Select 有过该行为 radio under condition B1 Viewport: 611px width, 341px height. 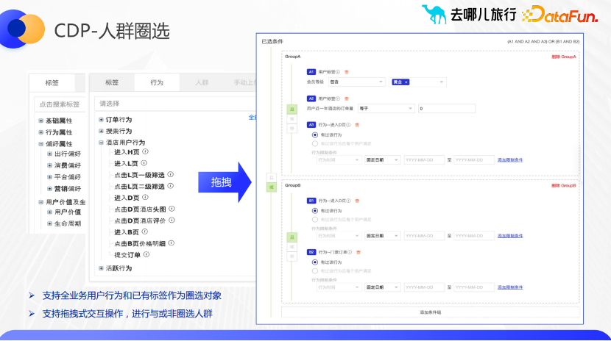click(315, 211)
